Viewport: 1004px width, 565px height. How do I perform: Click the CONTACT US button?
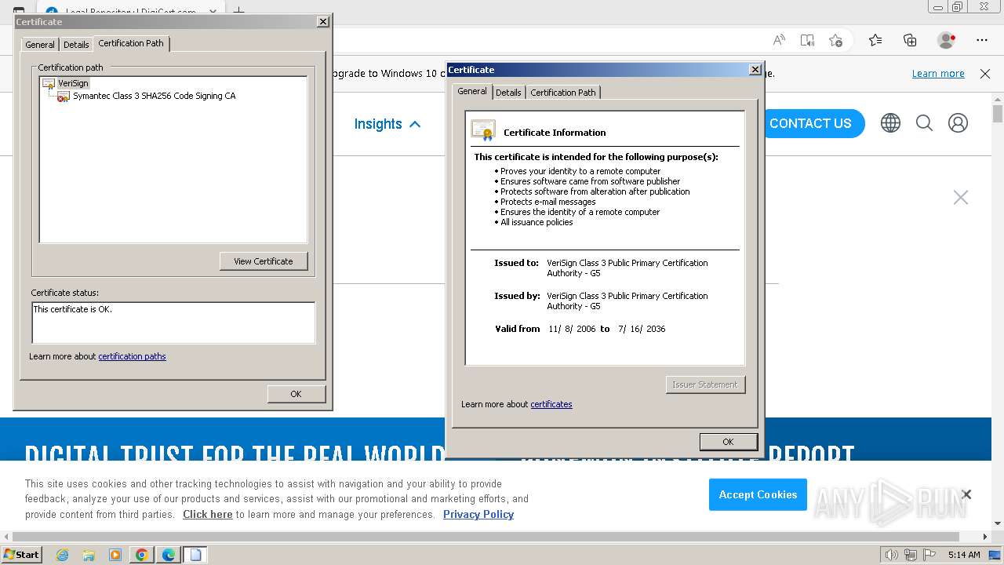tap(810, 123)
